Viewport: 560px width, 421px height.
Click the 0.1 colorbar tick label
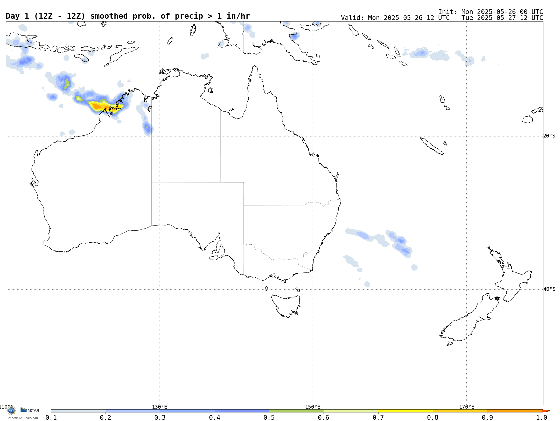tap(51, 417)
